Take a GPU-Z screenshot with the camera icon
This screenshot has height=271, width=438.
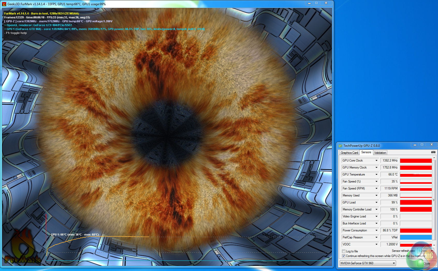click(x=433, y=152)
